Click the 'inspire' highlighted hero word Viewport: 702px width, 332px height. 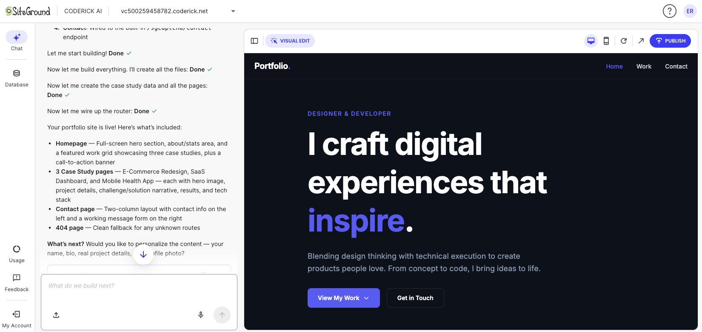[356, 220]
